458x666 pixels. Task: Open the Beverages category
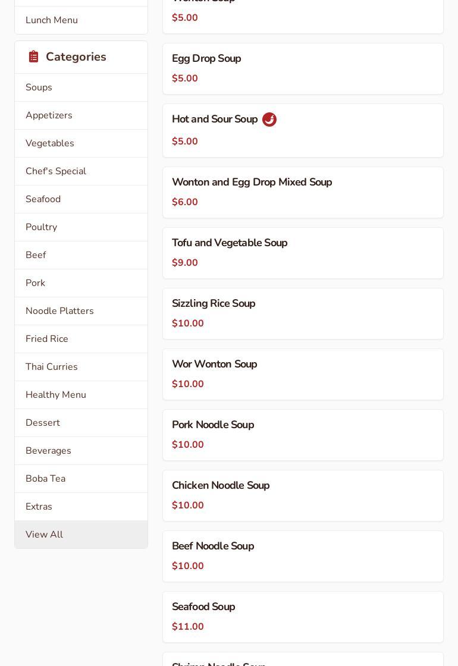point(48,451)
